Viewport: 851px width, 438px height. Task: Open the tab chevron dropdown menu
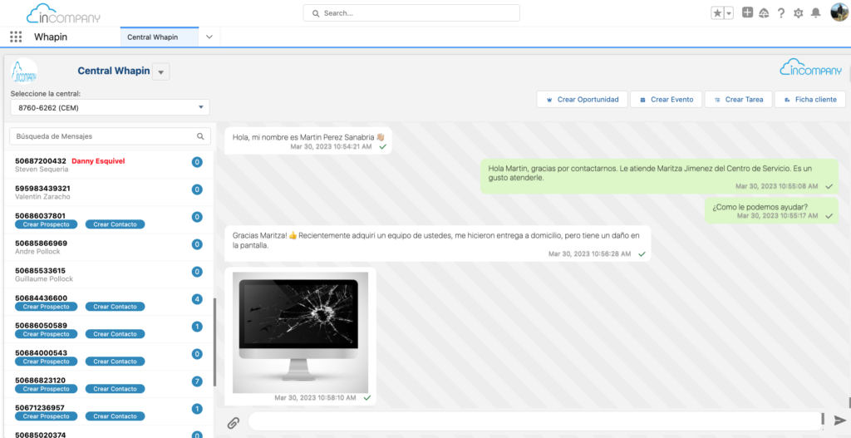tap(209, 37)
